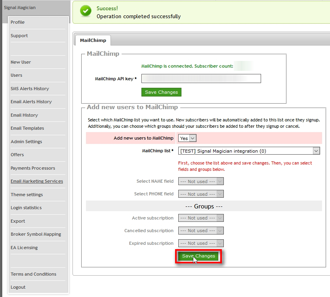Go to Profile in the sidebar

pyautogui.click(x=17, y=22)
